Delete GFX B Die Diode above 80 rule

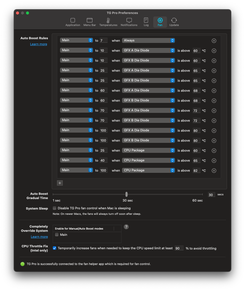pyautogui.click(x=214, y=141)
